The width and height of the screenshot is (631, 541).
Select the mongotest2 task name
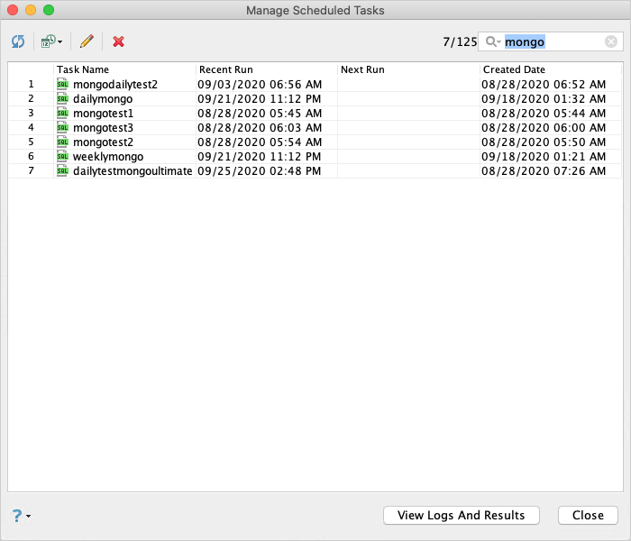103,142
